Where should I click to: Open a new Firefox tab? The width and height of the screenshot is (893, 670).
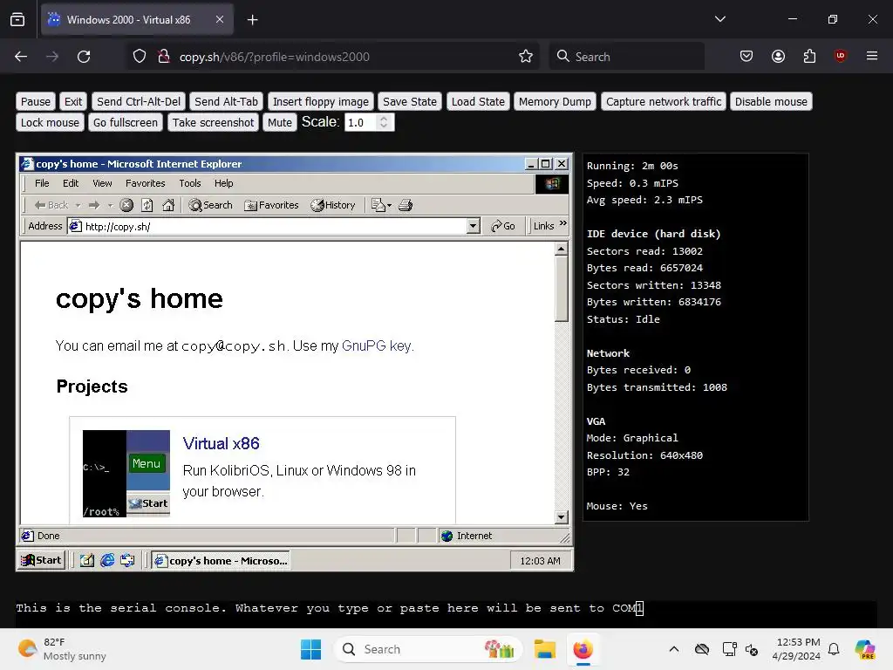(252, 20)
